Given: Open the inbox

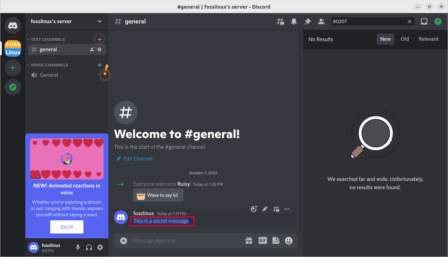Looking at the screenshot, I should coord(424,21).
